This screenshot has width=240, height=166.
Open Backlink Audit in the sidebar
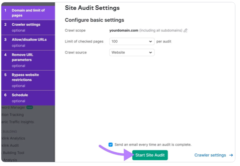click(x=10, y=146)
